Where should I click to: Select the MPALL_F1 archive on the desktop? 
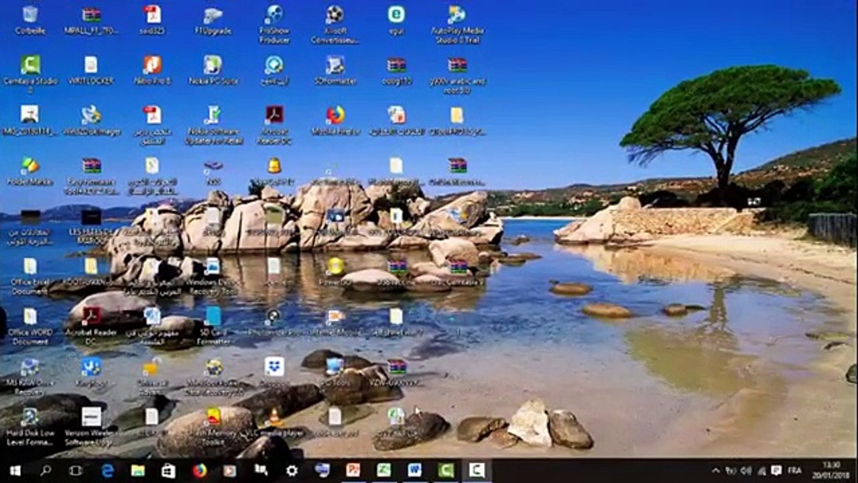point(91,20)
